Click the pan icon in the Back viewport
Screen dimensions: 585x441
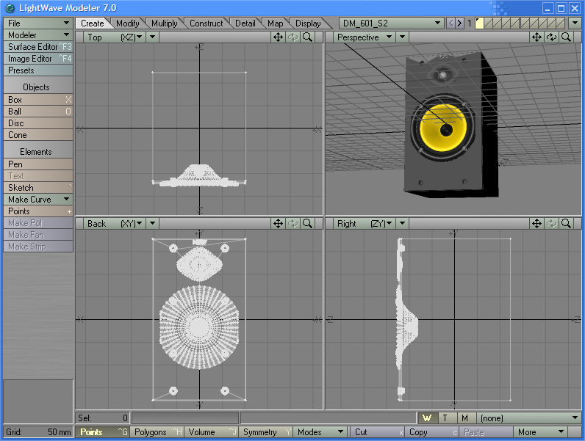pyautogui.click(x=278, y=224)
